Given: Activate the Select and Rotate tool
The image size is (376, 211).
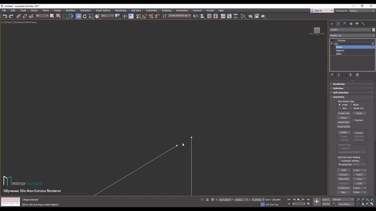Looking at the screenshot, I should 85,16.
